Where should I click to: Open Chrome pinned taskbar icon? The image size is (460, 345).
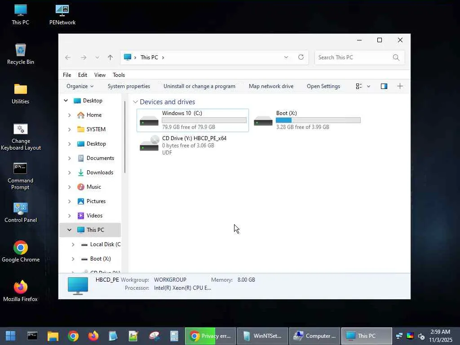click(x=73, y=336)
